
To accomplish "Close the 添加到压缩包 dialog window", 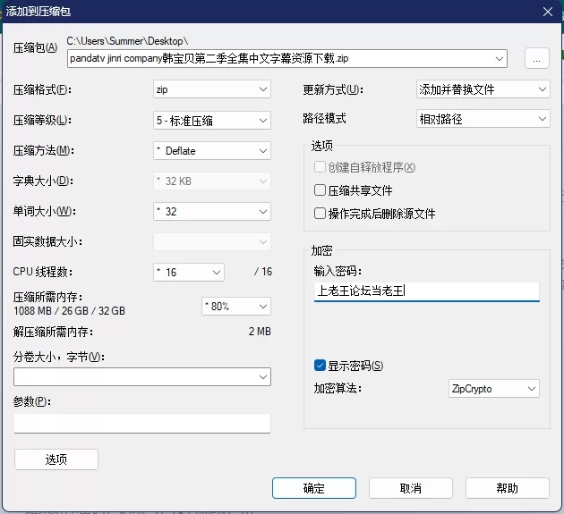I will coord(548,12).
